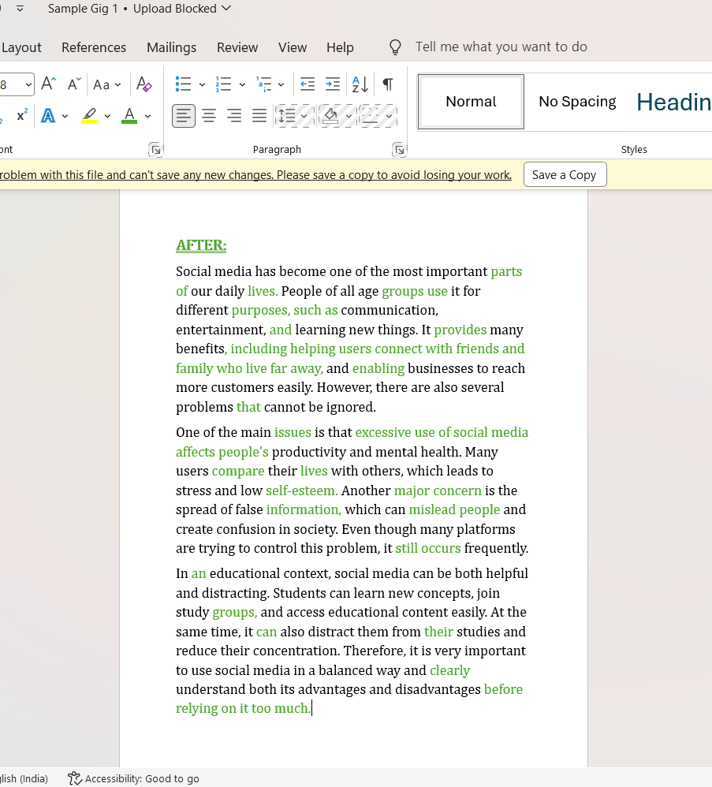
Task: Open borders dropdown arrow
Action: coord(389,117)
